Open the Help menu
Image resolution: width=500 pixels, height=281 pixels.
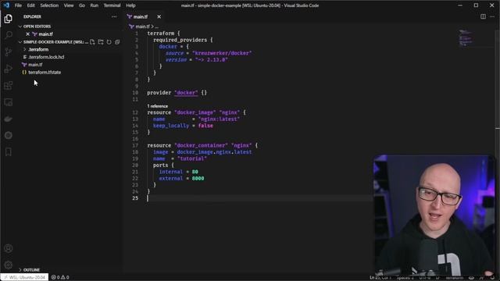[130, 5]
